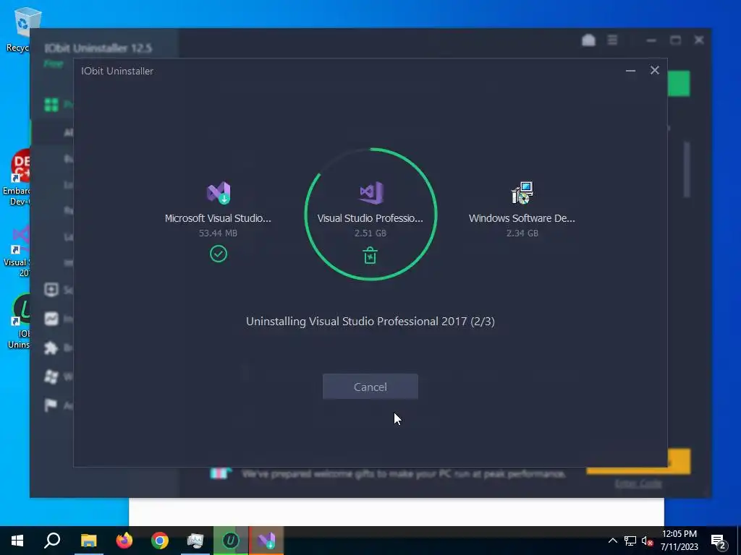Open the Embarcadero Dev-C++ desktop shortcut

[16, 177]
